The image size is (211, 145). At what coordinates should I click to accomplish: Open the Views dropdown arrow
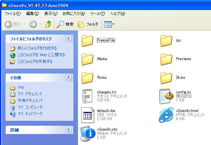coord(113,24)
